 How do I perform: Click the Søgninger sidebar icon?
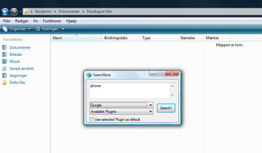click(4, 76)
